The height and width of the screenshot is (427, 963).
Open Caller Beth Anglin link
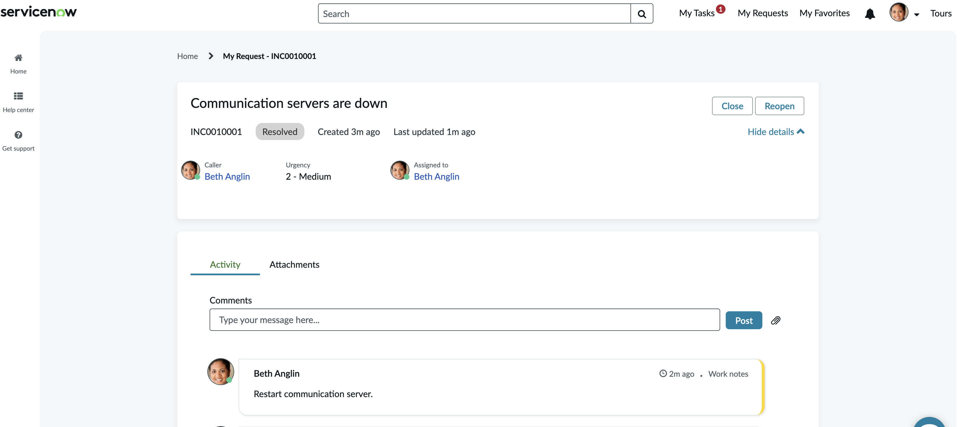(227, 177)
